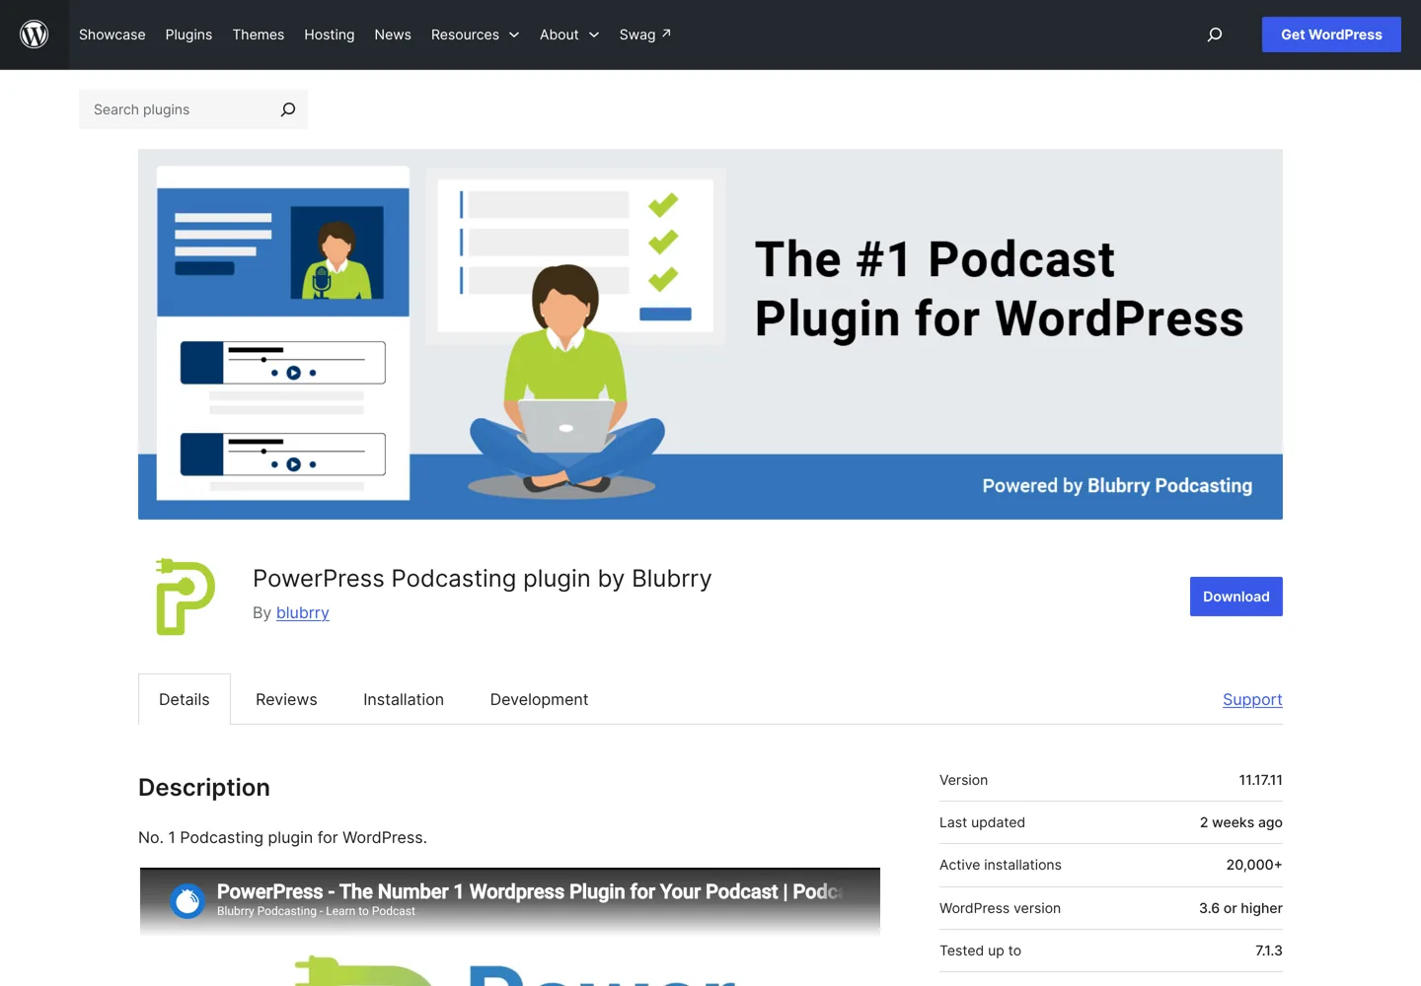1421x986 pixels.
Task: Select the Details tab
Action: pyautogui.click(x=185, y=699)
